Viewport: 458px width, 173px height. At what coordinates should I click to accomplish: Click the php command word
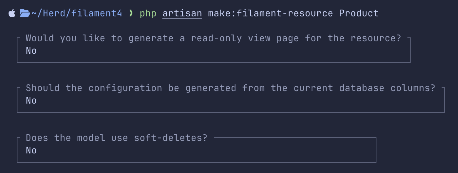[148, 14]
